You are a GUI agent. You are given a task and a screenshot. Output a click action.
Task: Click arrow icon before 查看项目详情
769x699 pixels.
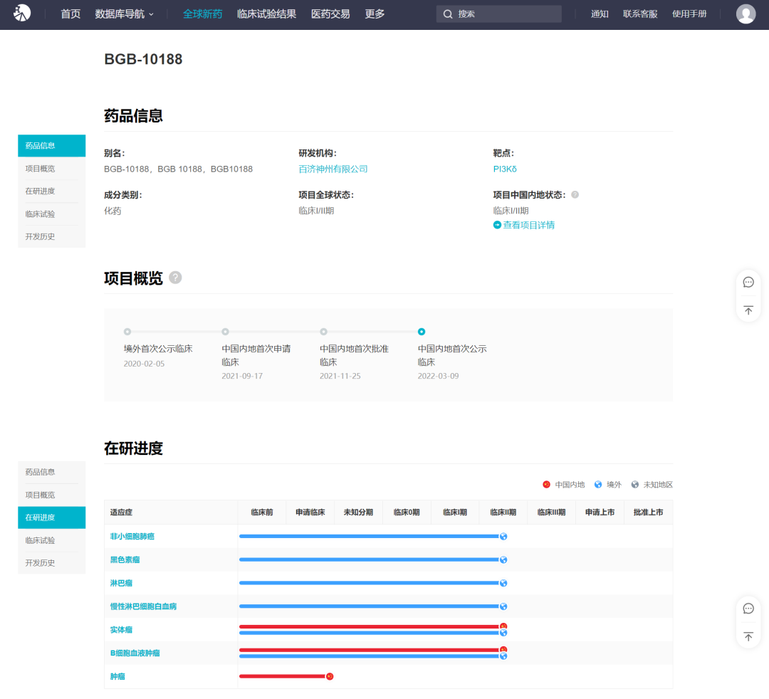497,224
